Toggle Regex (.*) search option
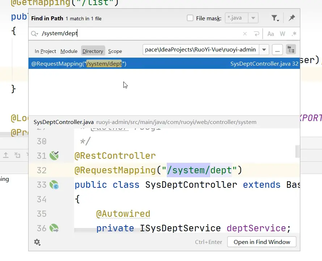This screenshot has height=261, width=322. click(x=294, y=34)
